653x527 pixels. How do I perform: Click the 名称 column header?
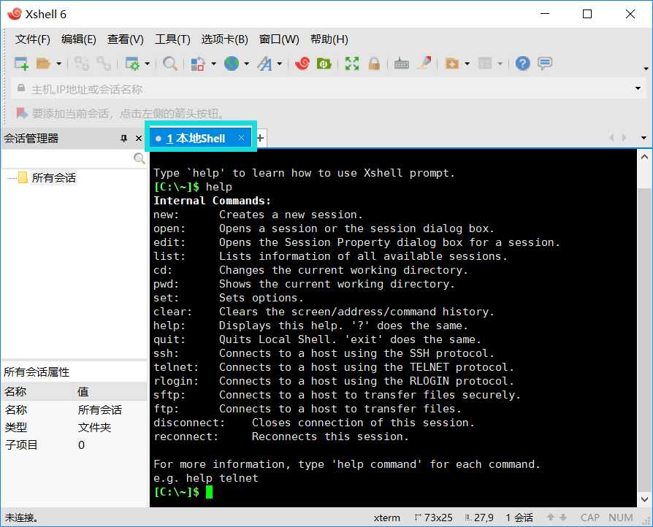(37, 391)
